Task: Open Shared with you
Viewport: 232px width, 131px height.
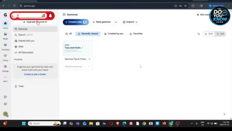Action: click(35, 41)
